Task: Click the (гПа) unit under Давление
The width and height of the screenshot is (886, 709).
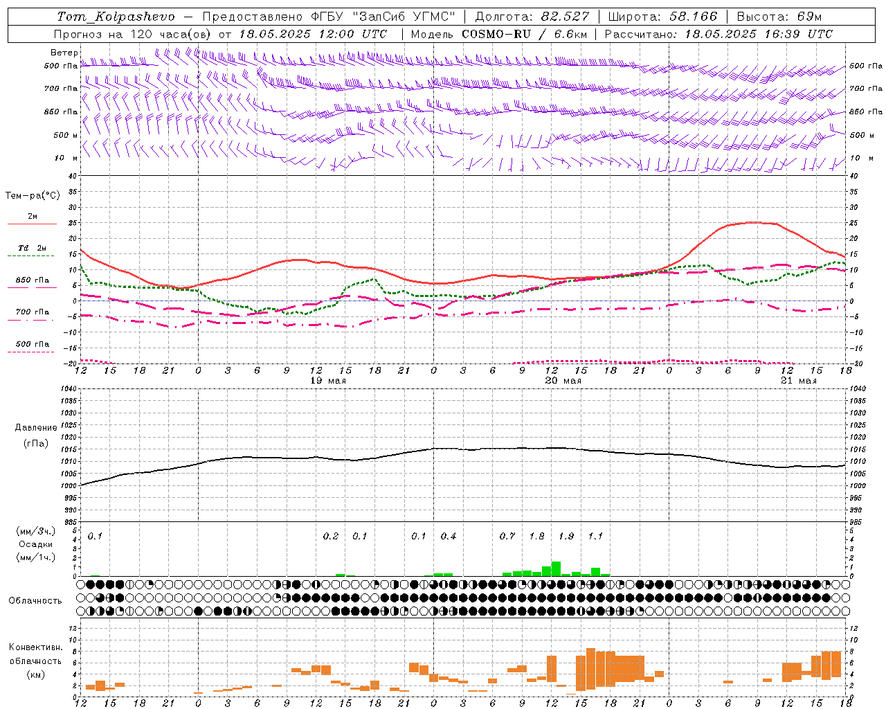Action: coord(36,444)
